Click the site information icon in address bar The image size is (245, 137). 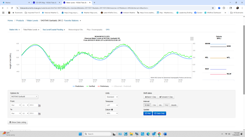click(x=17, y=8)
